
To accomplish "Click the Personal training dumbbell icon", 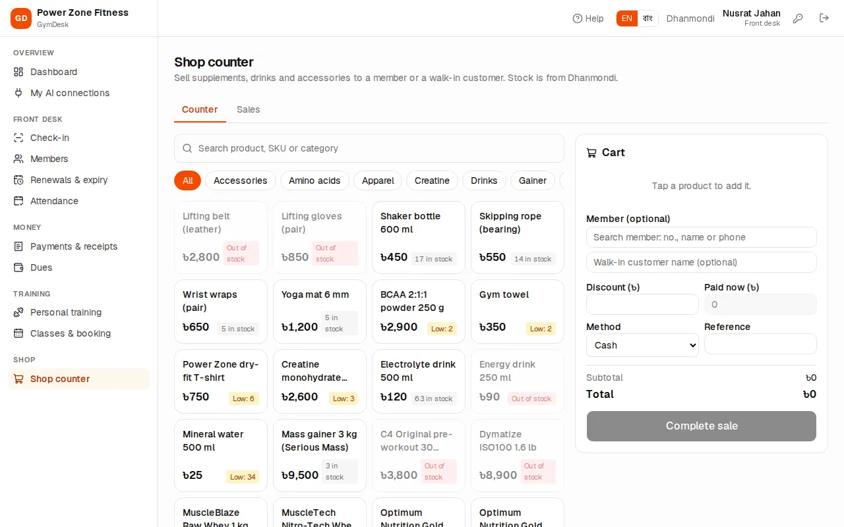I will tap(18, 312).
